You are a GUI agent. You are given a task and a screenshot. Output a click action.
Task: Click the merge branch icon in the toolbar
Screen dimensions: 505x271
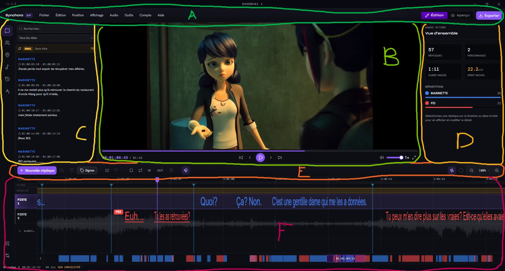click(x=116, y=170)
